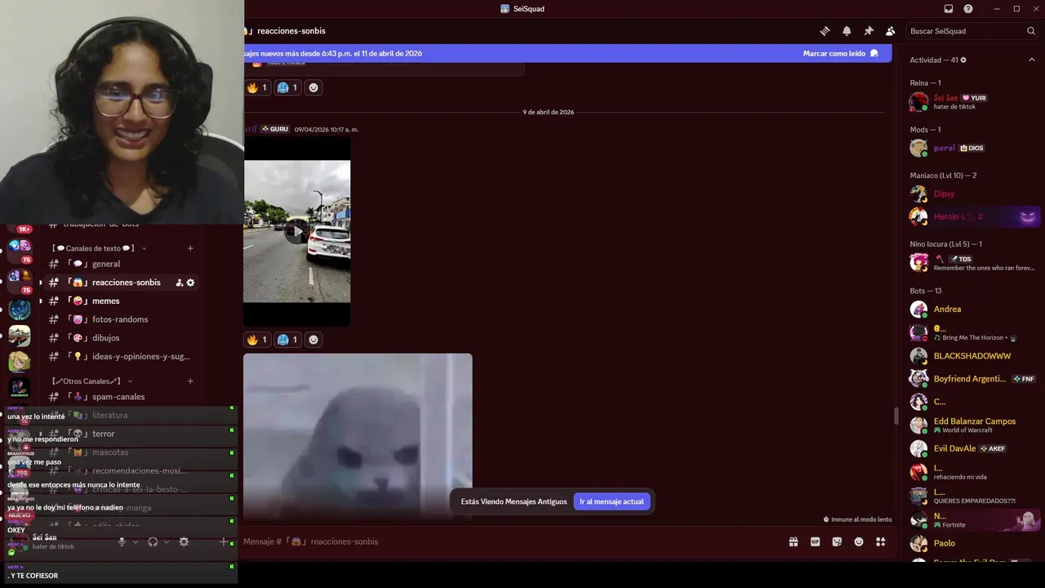Collapse the Canales de texto category

(x=99, y=248)
